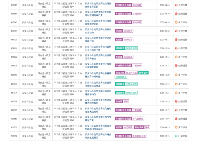
Task: Click the date 2020-03-30
Action: tap(165, 31)
